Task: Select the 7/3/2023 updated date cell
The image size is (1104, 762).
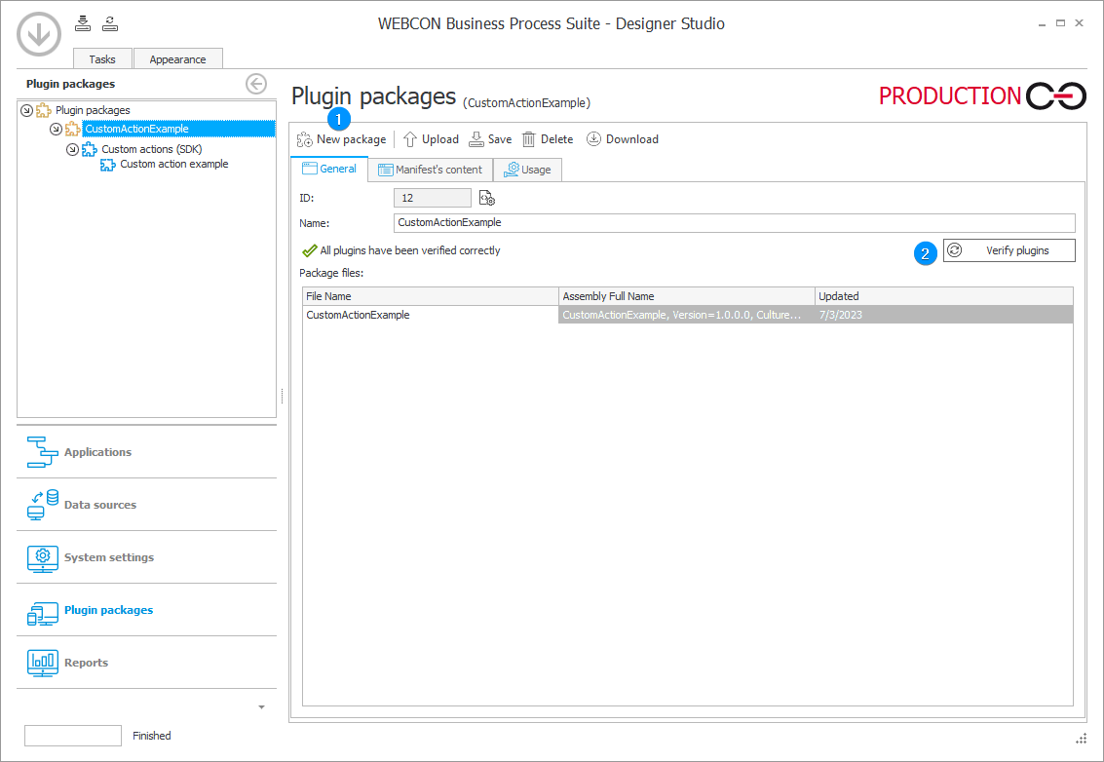Action: (944, 315)
